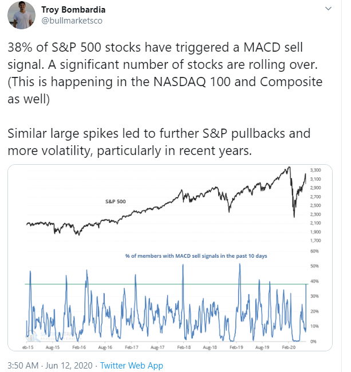Click the MACD sell signals chart caption

[x=196, y=256]
